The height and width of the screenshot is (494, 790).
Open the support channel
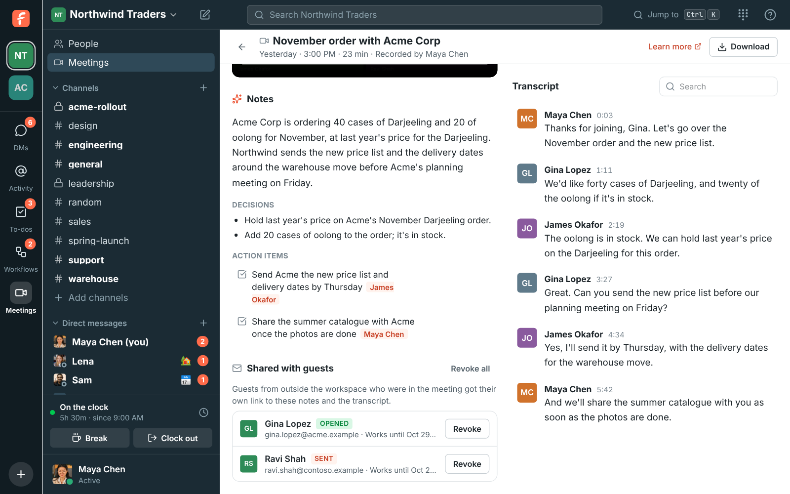point(131,260)
